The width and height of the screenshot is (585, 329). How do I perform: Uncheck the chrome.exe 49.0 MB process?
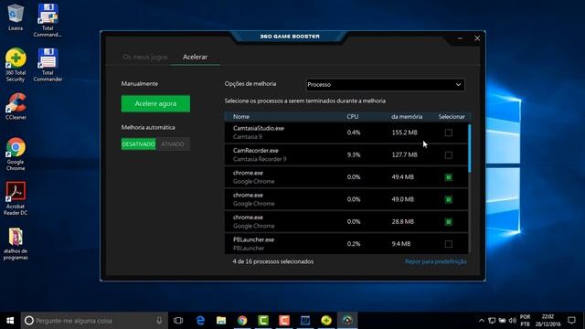coord(449,199)
